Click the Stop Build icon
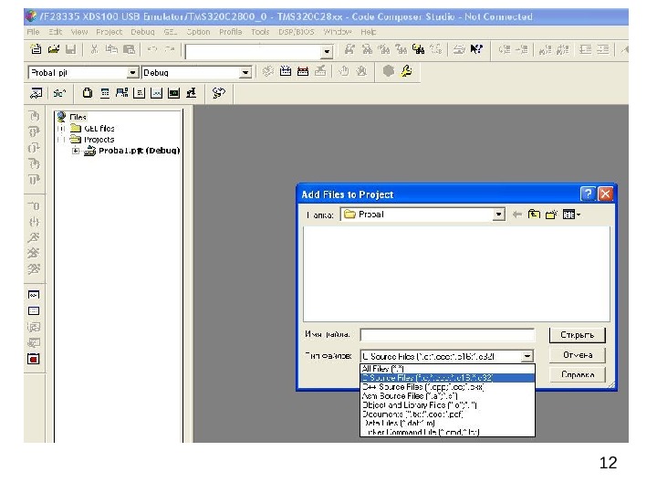 coord(320,71)
